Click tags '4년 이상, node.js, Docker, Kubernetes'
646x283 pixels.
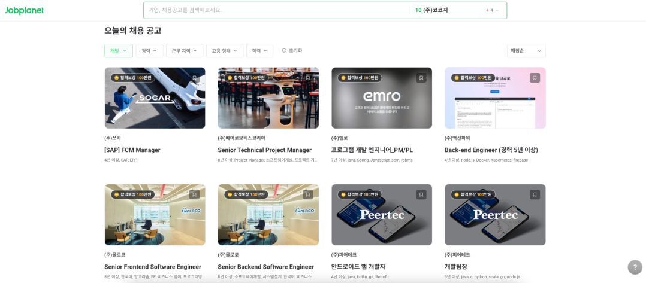(487, 160)
